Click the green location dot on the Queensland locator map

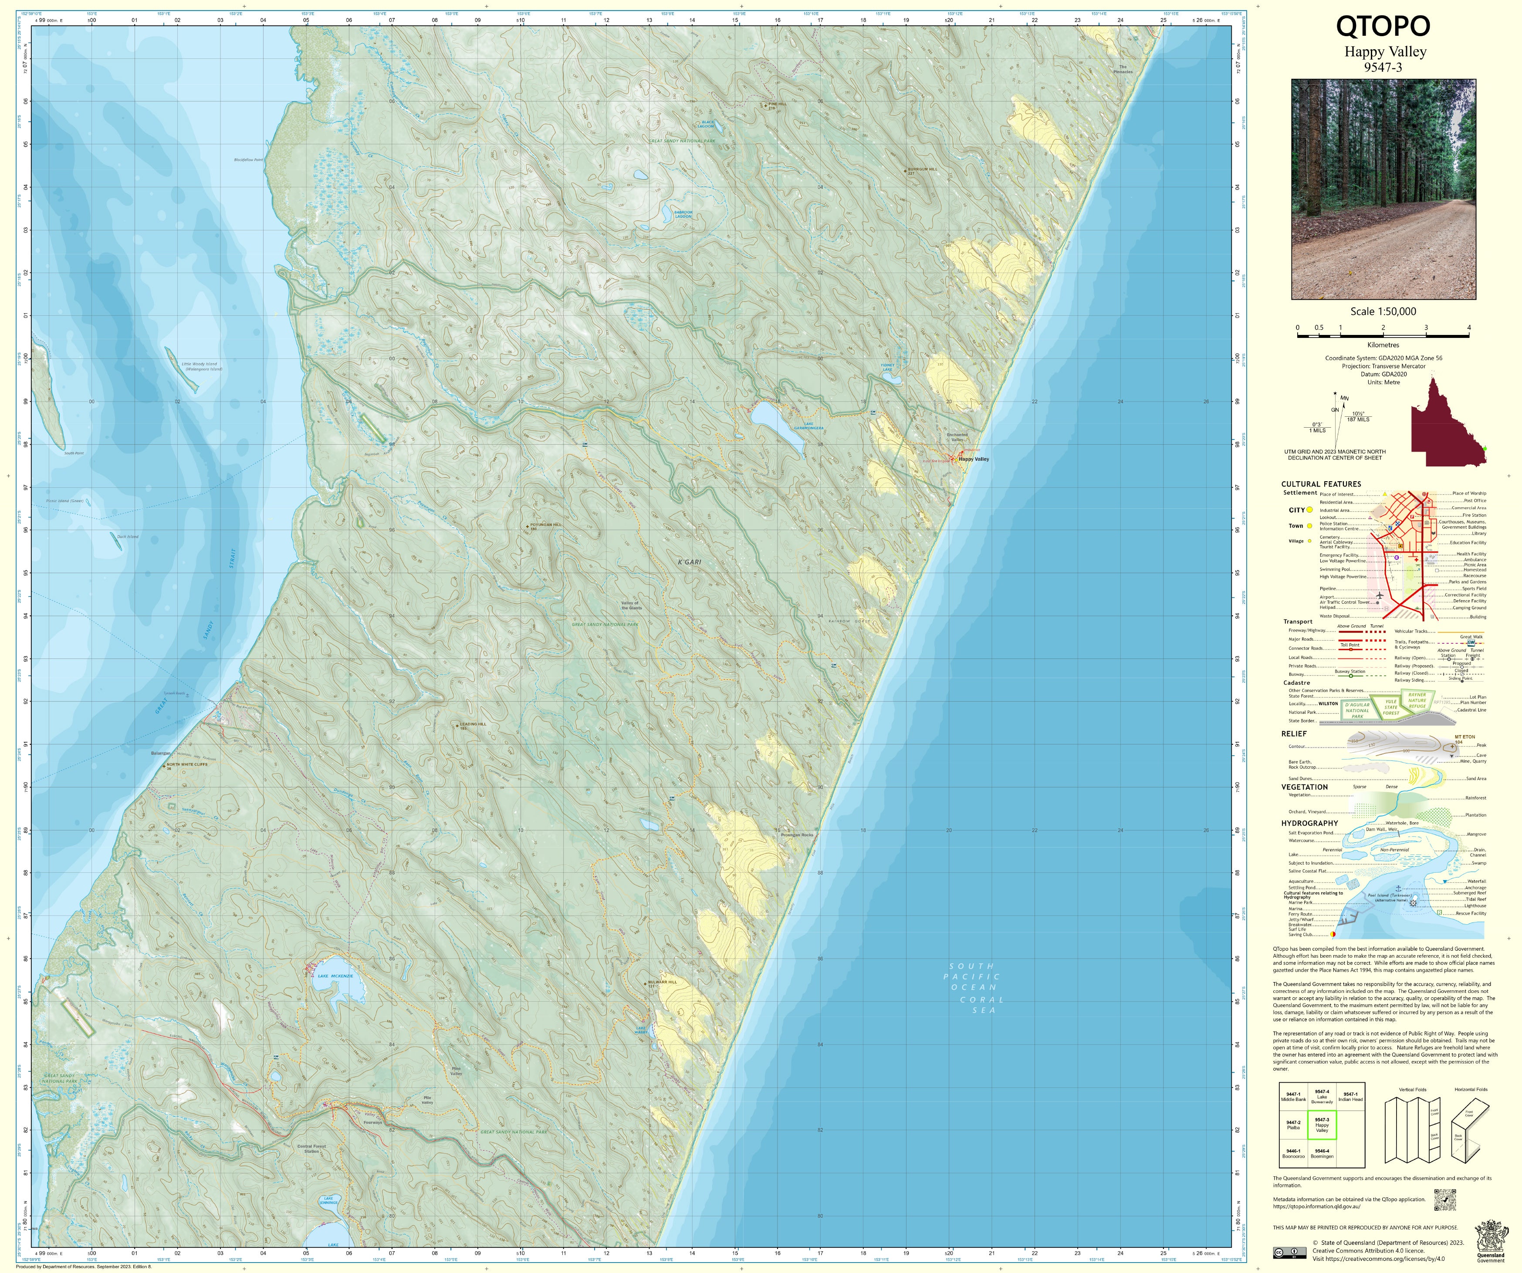point(1484,449)
